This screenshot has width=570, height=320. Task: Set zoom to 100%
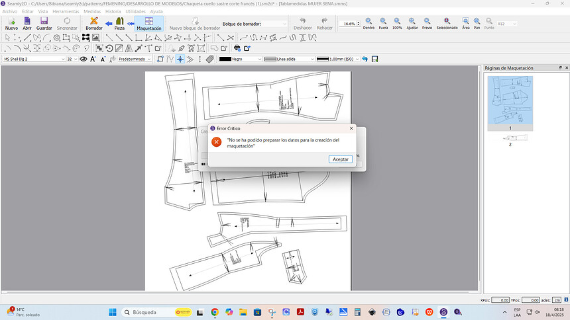[x=397, y=24]
